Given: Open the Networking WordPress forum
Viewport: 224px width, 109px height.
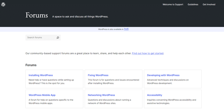Looking at the screenshot, I should point(101,95).
